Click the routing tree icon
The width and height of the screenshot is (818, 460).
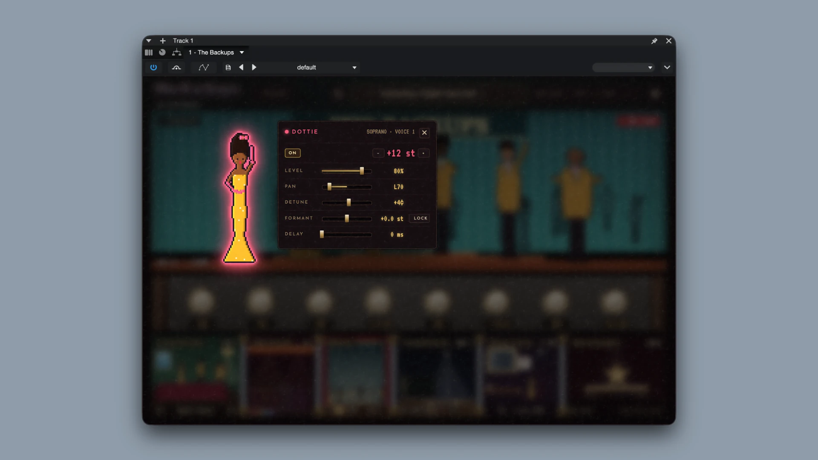click(x=176, y=52)
